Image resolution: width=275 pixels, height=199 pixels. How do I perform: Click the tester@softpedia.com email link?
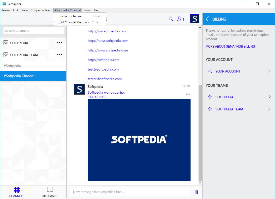click(x=105, y=79)
